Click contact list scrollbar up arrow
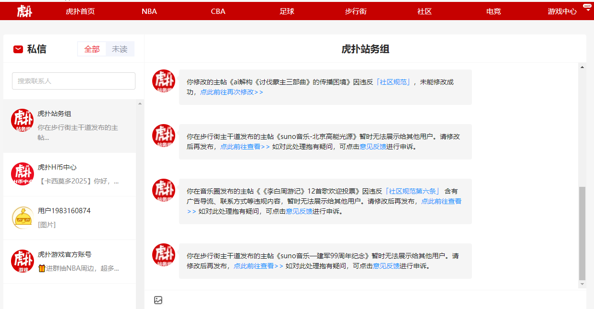 pos(140,103)
